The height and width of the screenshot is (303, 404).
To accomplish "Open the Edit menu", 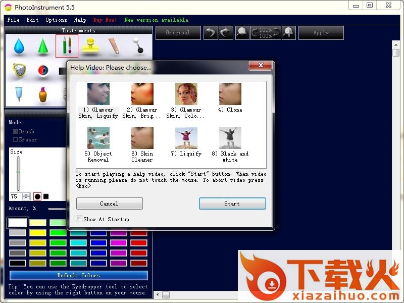I will (x=32, y=20).
